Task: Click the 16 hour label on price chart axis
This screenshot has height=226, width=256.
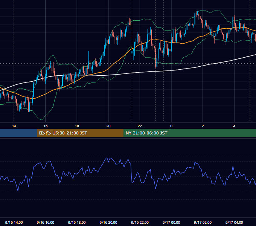Action: 46,126
